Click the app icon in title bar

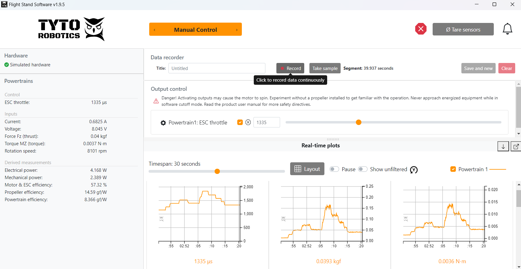[4, 4]
